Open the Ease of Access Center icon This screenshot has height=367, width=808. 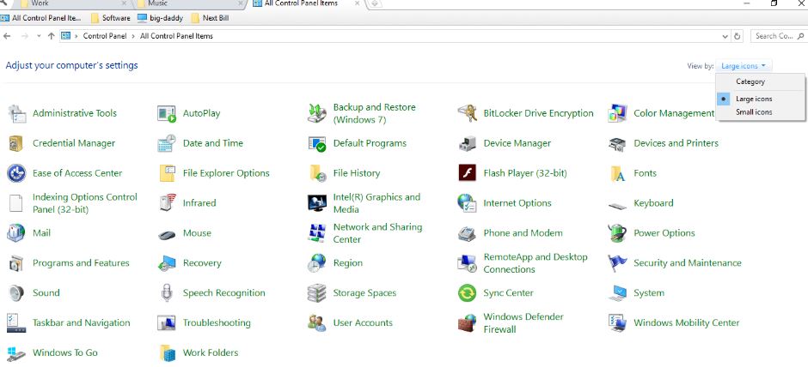(16, 173)
